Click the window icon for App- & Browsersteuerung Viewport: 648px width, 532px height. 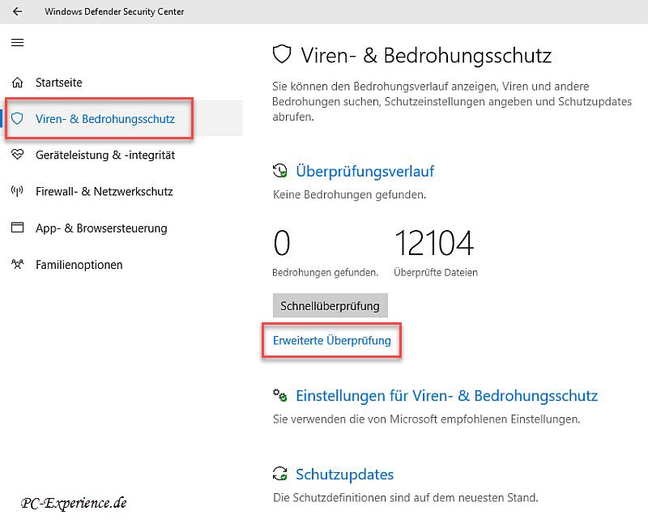click(17, 228)
